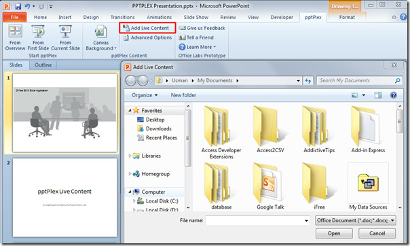Select the Add-in Express folder
The height and width of the screenshot is (246, 410).
368,130
